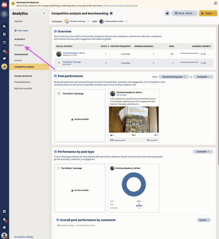Open Welcome in Analytics sidebar
This screenshot has width=219, height=239.
pyautogui.click(x=18, y=21)
